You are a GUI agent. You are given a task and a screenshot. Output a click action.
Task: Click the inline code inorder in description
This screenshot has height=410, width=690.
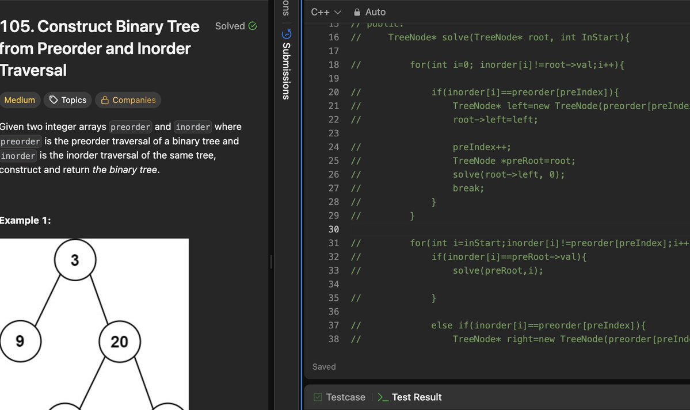193,127
